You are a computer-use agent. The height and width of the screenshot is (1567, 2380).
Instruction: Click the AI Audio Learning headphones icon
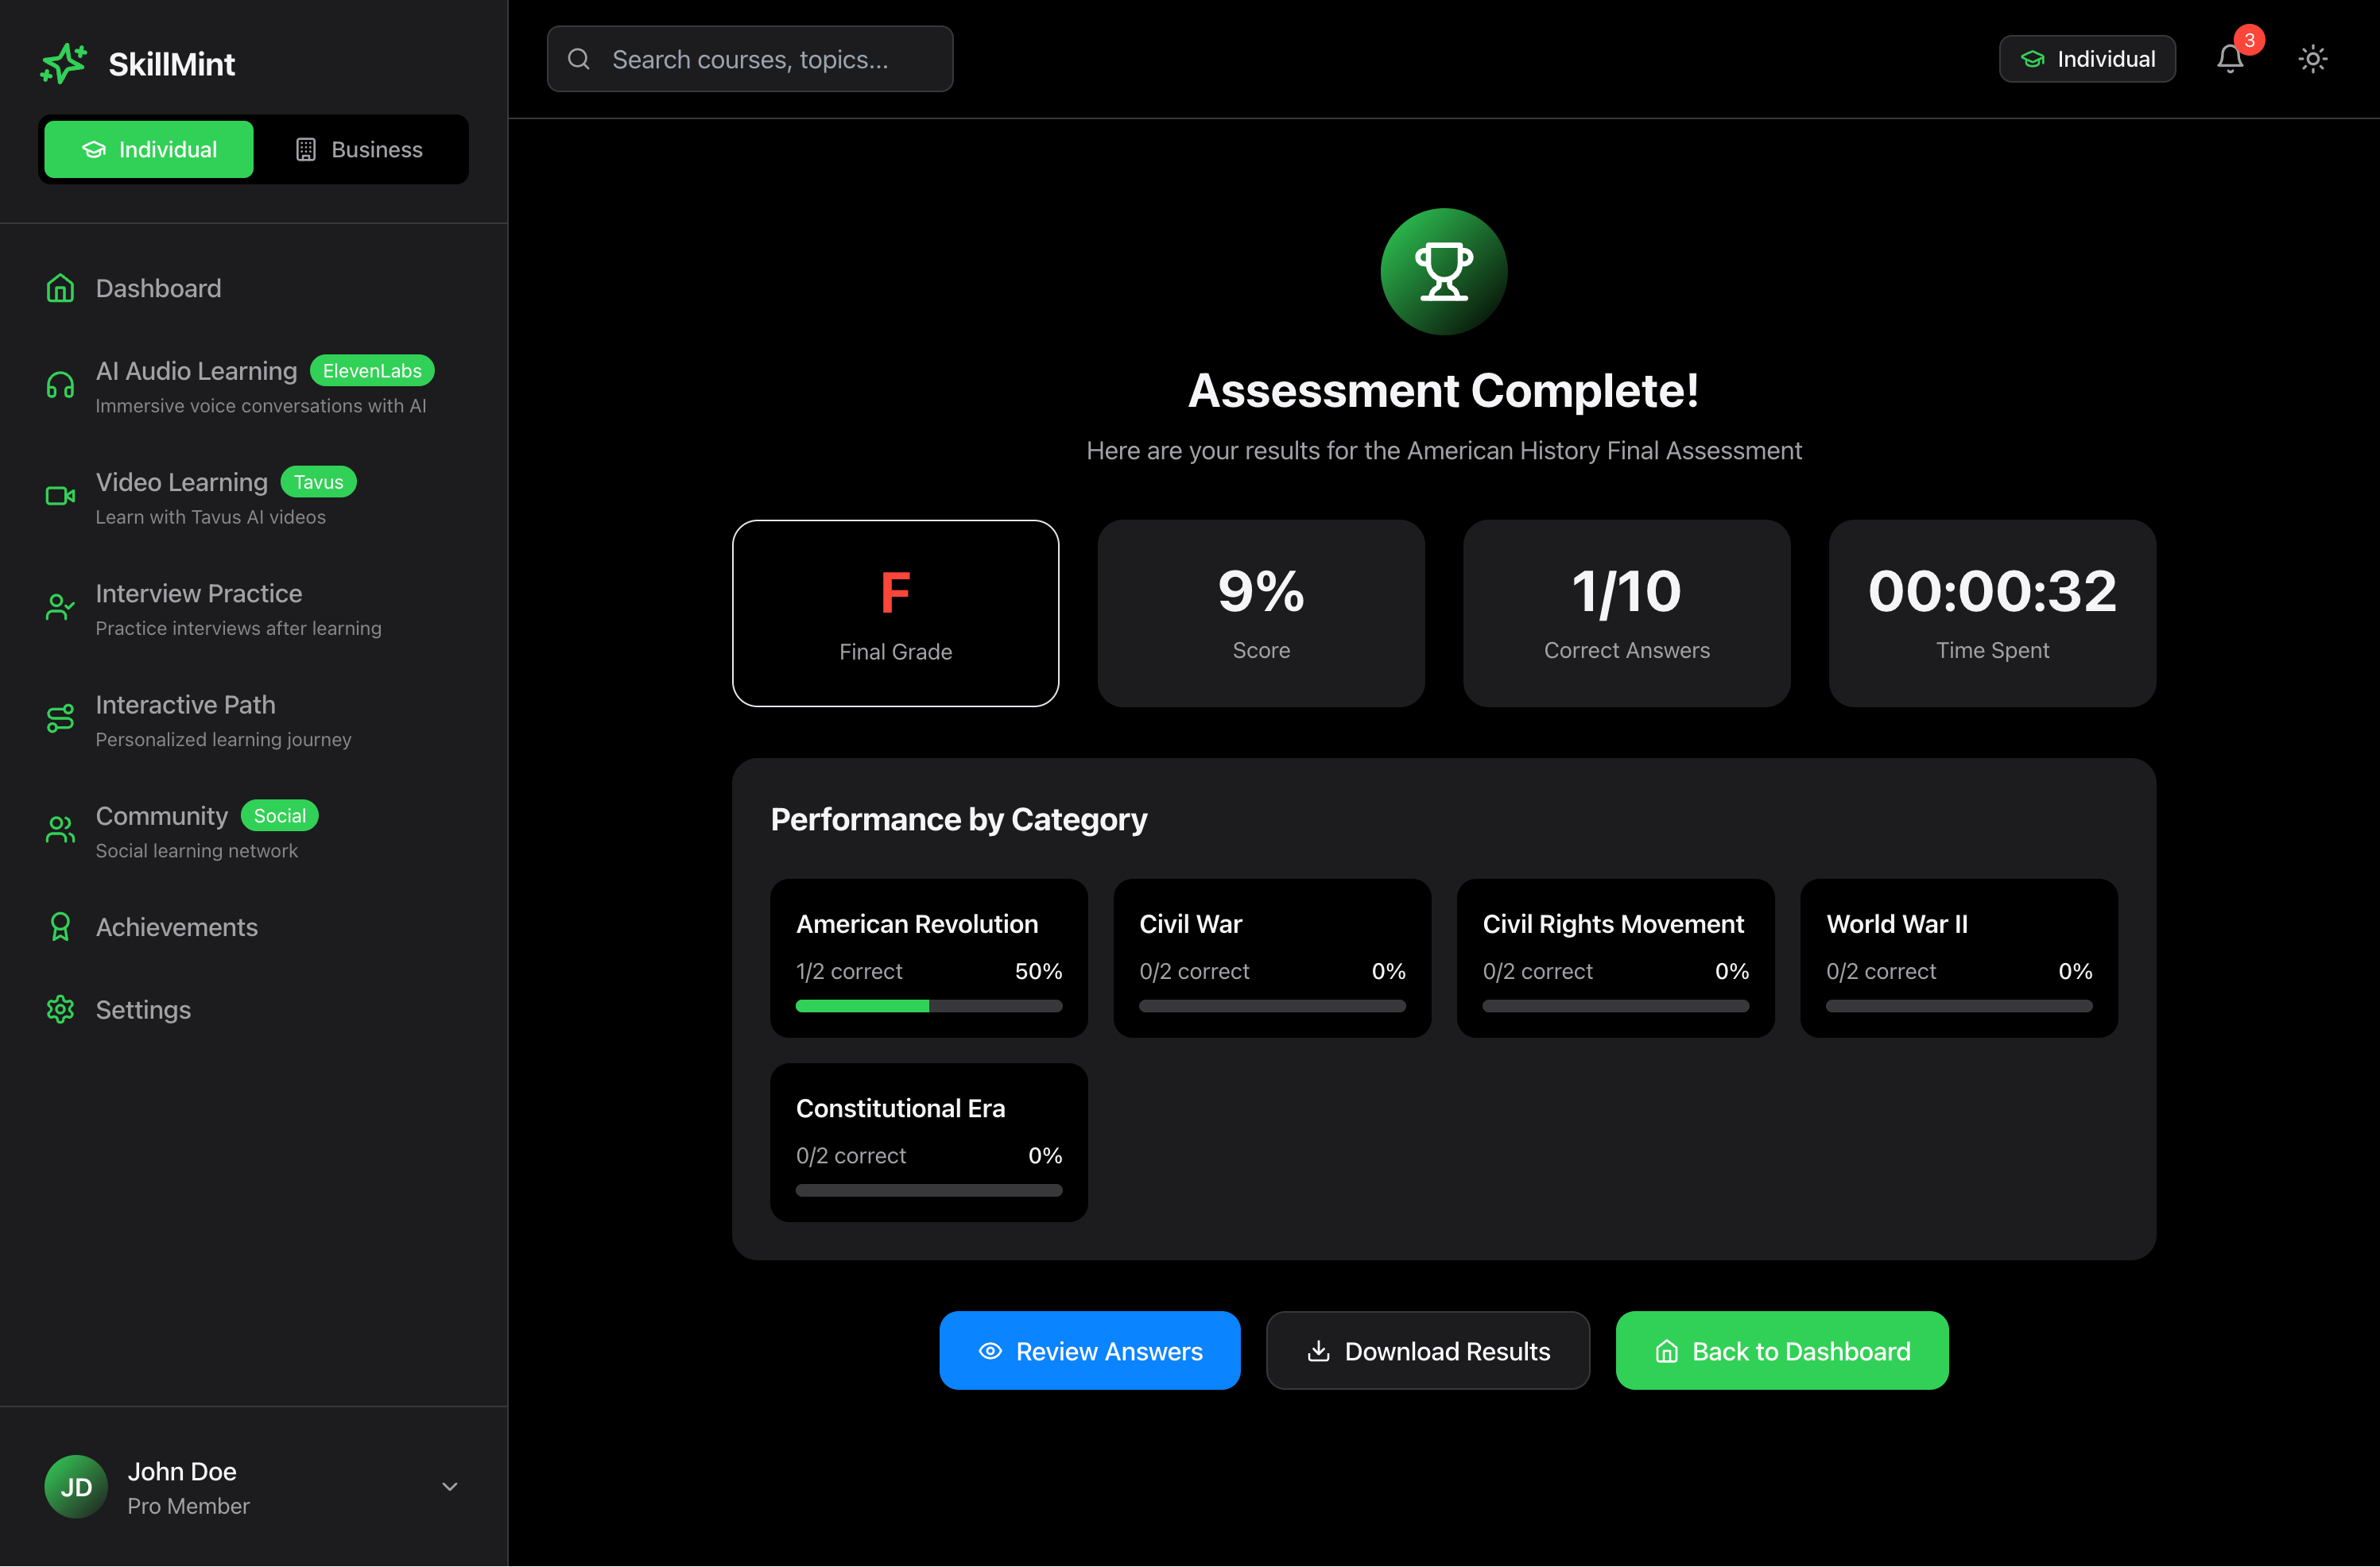click(60, 385)
